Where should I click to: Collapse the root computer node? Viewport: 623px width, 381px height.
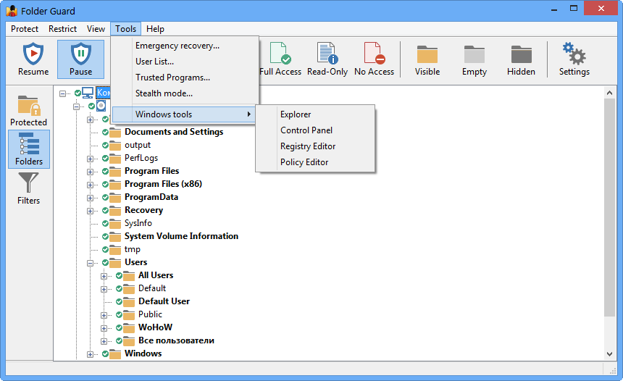(x=62, y=93)
